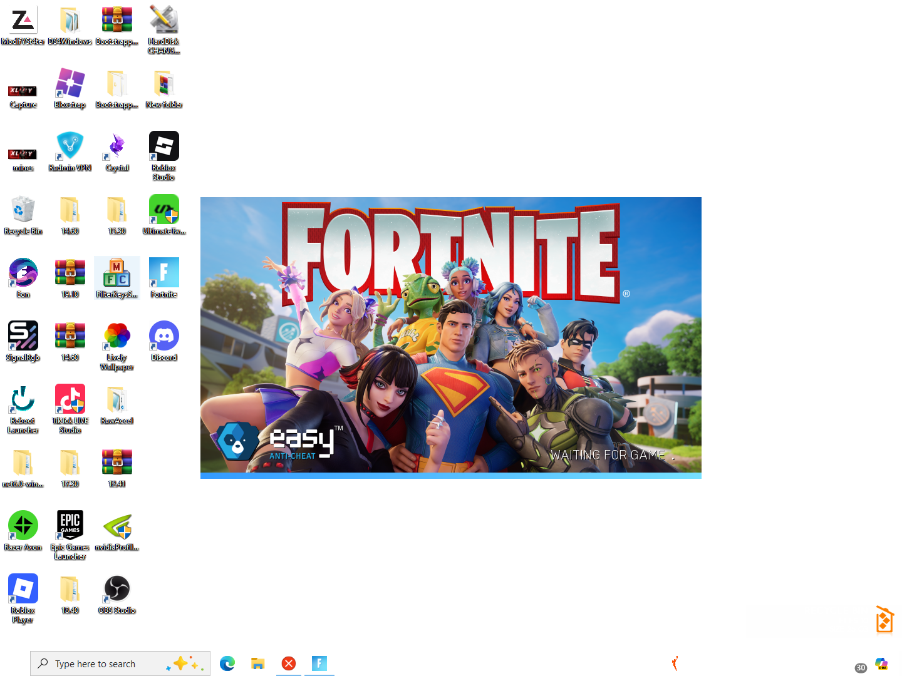Launch the Fortnite desktop shortcut
902x676 pixels.
(x=164, y=278)
